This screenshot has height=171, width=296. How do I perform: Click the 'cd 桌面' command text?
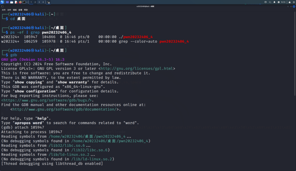pyautogui.click(x=18, y=19)
